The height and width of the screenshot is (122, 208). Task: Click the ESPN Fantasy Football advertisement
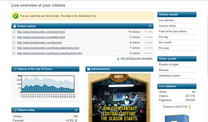click(119, 98)
